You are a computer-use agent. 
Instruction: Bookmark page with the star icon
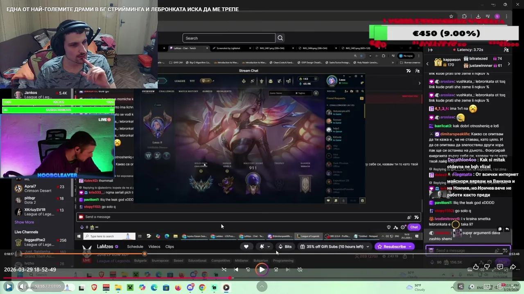click(x=451, y=16)
